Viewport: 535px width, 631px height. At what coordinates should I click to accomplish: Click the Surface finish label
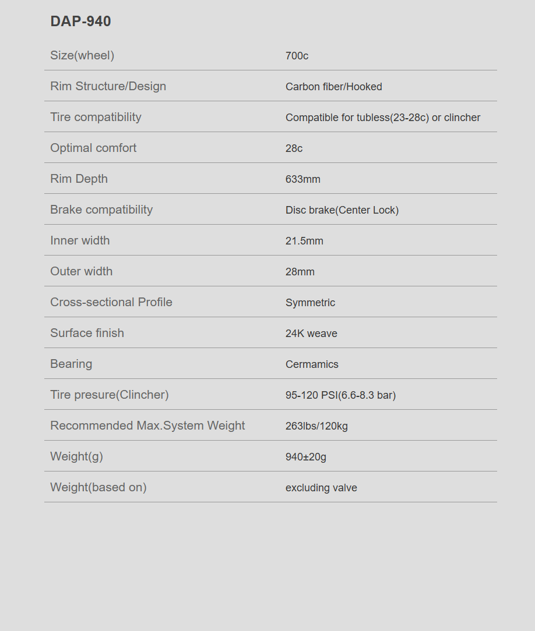[87, 333]
